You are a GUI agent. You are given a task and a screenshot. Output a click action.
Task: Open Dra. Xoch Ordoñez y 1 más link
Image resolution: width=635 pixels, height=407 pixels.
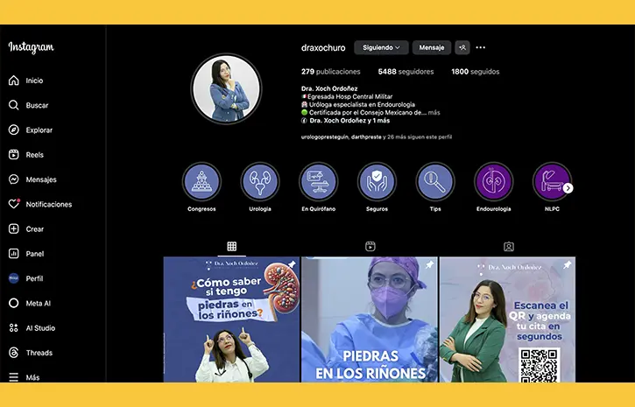point(349,121)
